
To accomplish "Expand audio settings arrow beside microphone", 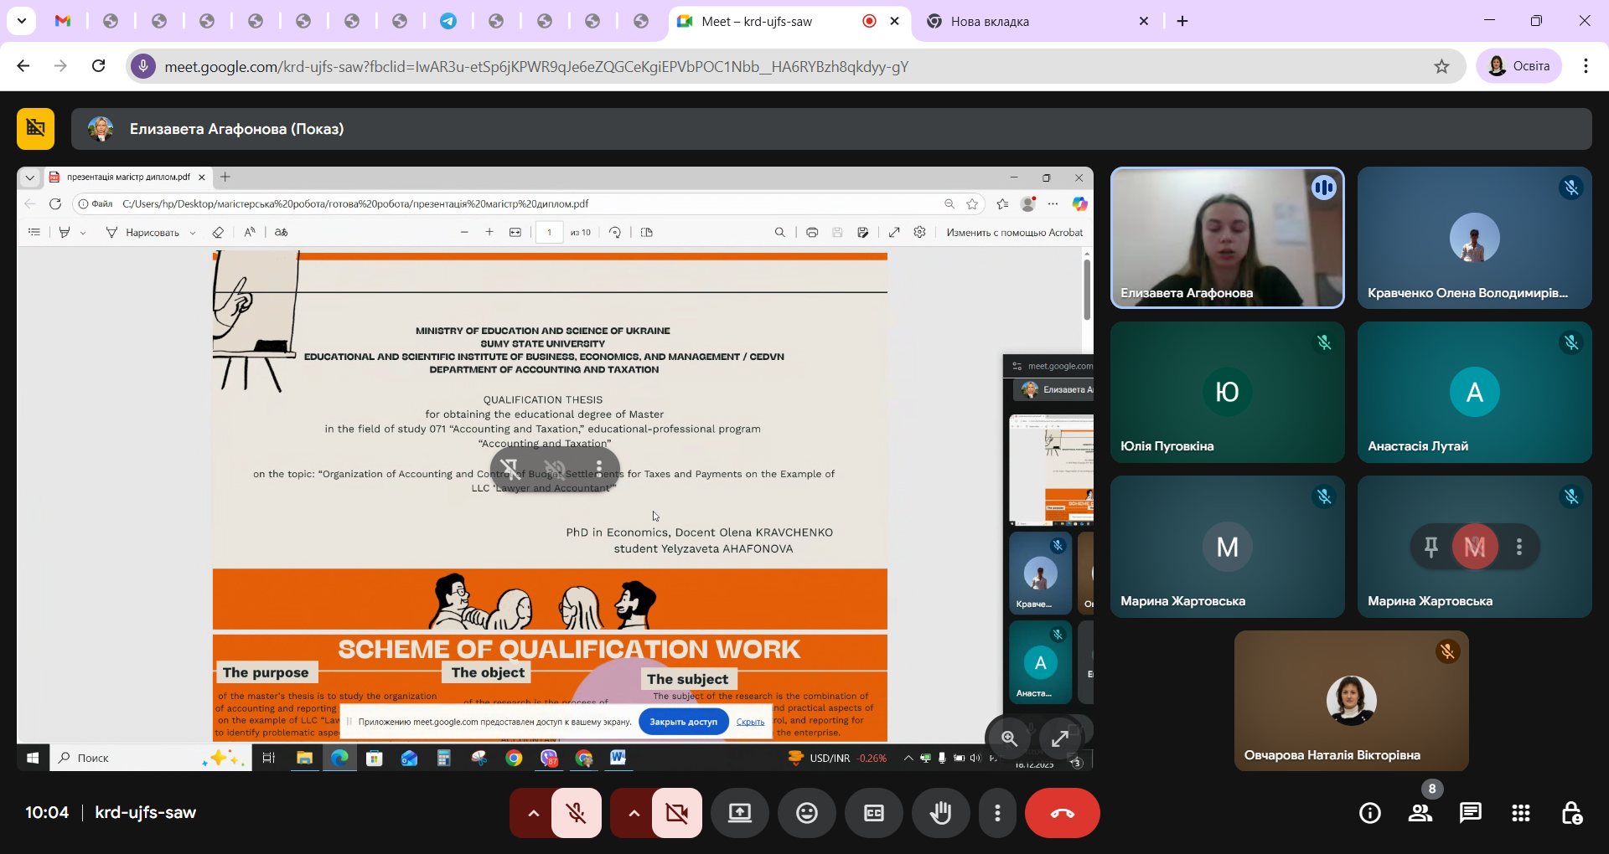I will tap(533, 813).
